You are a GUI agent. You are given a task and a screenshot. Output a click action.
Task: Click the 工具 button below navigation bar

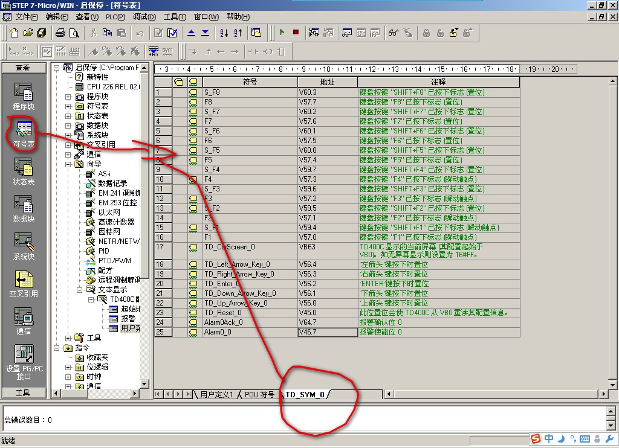click(x=23, y=393)
